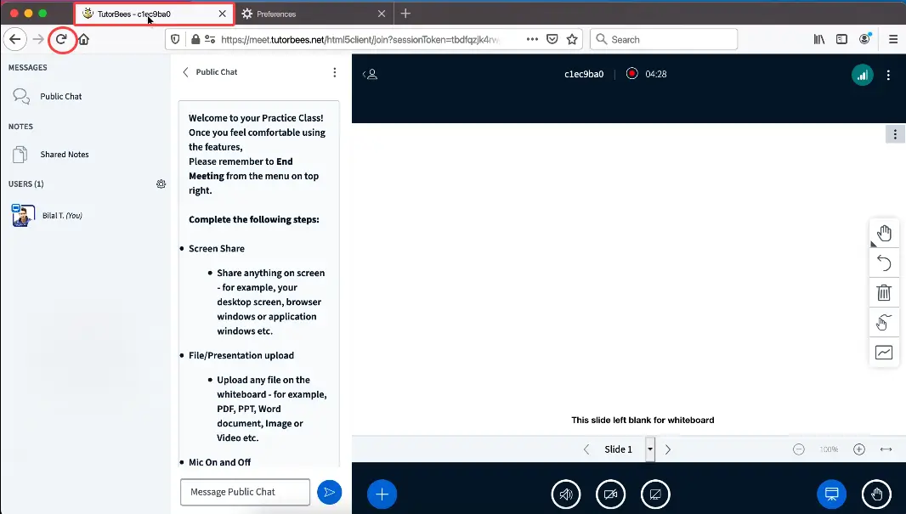Undo the last whiteboard annotation
The image size is (906, 514).
point(884,263)
